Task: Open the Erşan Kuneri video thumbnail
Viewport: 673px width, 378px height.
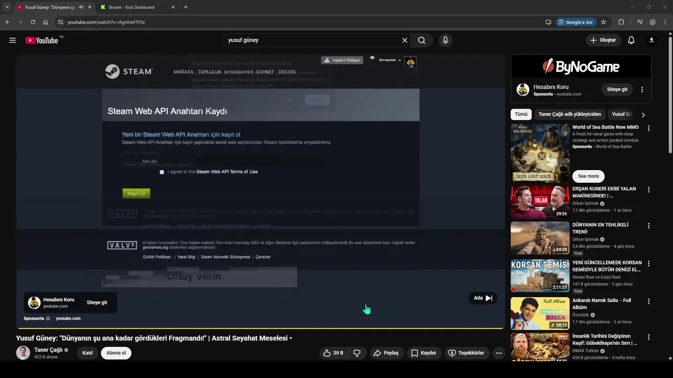Action: 540,202
